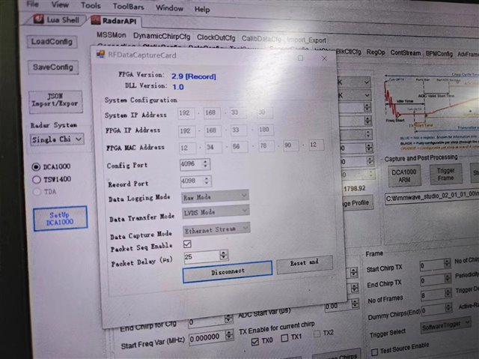Open the DynamicChirpCfg tab

[x=162, y=37]
